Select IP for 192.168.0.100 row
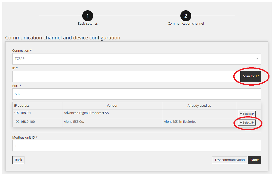This screenshot has height=176, width=274. [247, 123]
